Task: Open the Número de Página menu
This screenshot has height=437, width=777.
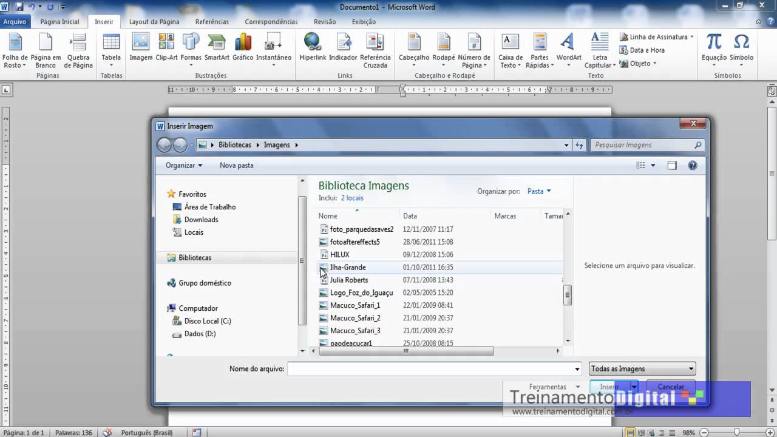Action: (474, 51)
